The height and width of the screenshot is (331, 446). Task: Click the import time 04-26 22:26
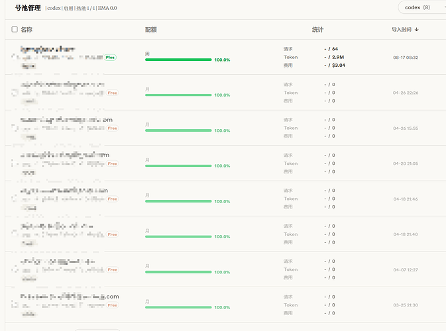(406, 93)
